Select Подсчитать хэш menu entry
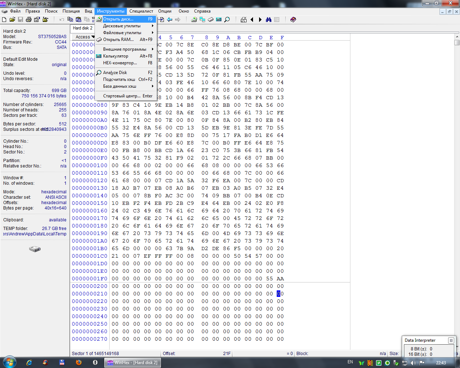 (x=125, y=79)
